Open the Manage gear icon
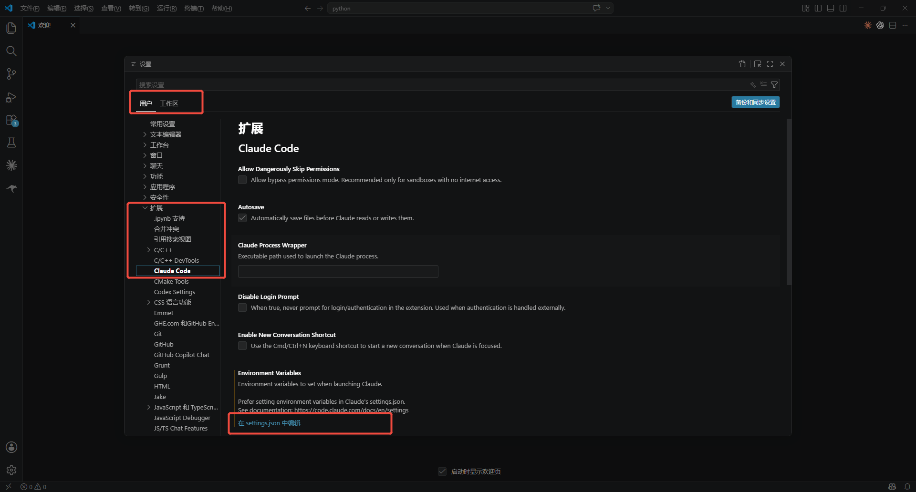The width and height of the screenshot is (916, 492). tap(11, 470)
